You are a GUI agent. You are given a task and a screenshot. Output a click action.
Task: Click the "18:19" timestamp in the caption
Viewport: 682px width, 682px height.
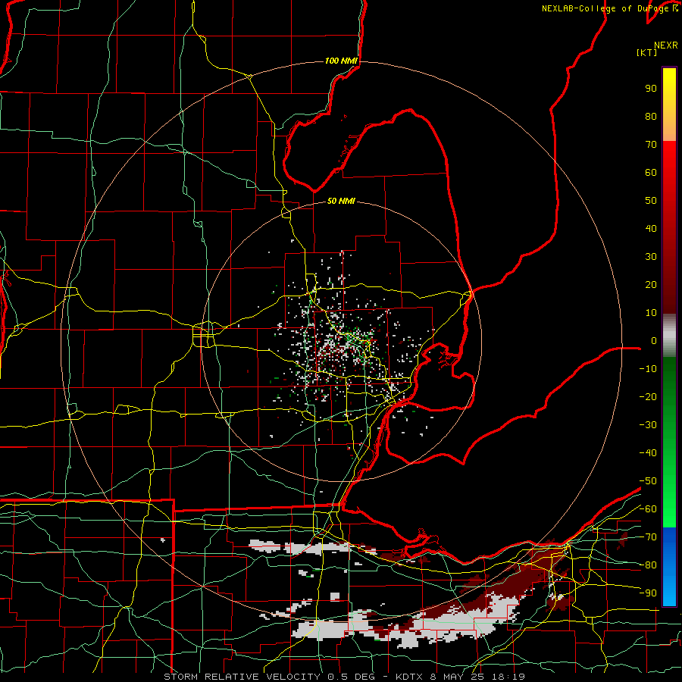coord(508,677)
